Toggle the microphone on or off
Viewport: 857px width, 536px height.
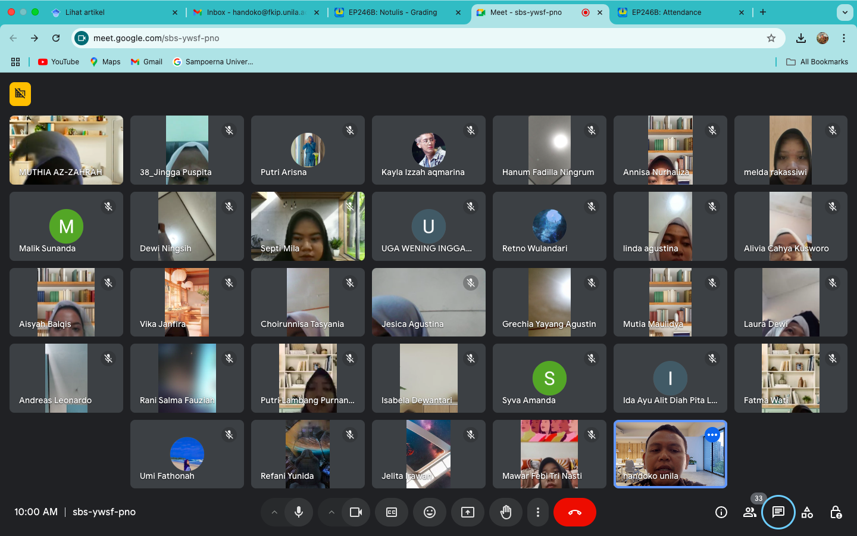coord(299,512)
